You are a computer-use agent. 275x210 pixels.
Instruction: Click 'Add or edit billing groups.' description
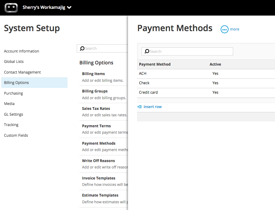(104, 98)
